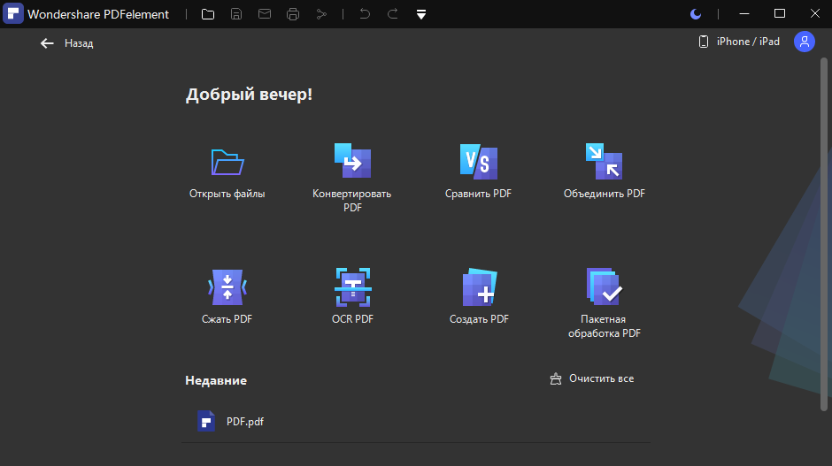Click the Save icon in title bar
Screen dimensions: 832x466
coord(236,14)
